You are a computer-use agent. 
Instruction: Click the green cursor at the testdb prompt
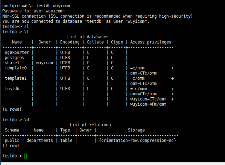pyautogui.click(x=25, y=156)
